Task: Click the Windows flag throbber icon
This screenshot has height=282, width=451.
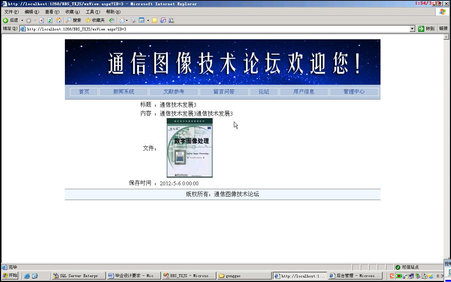Action: pyautogui.click(x=443, y=12)
